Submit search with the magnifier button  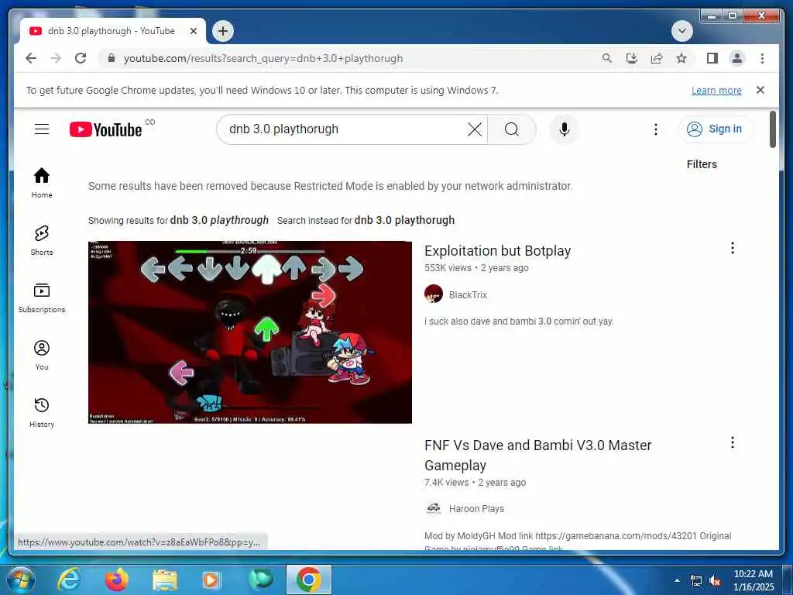(x=512, y=129)
